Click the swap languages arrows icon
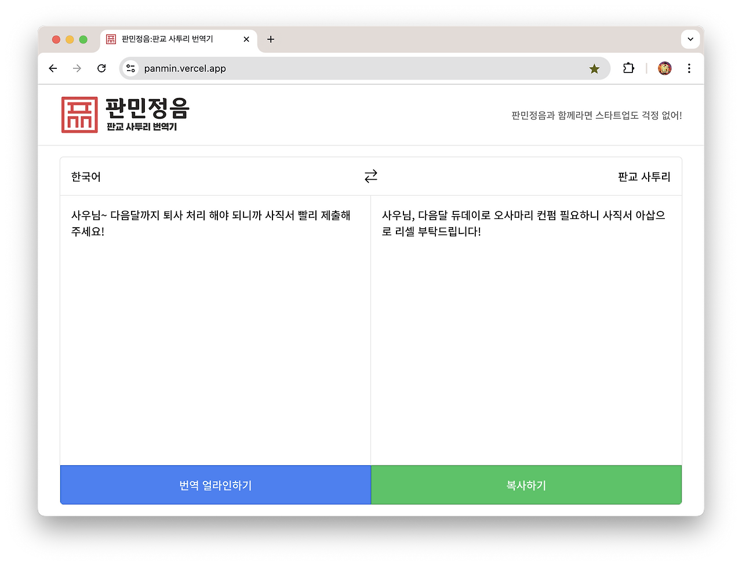Image resolution: width=742 pixels, height=566 pixels. tap(371, 176)
